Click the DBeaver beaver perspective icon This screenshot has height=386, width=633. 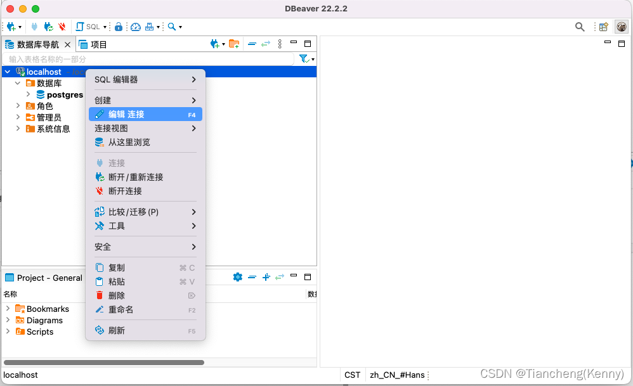coord(622,27)
